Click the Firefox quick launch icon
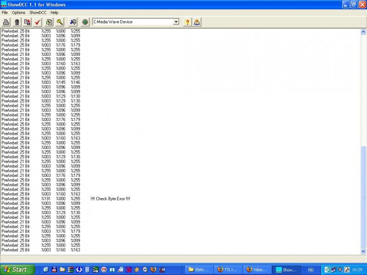 [x=153, y=269]
